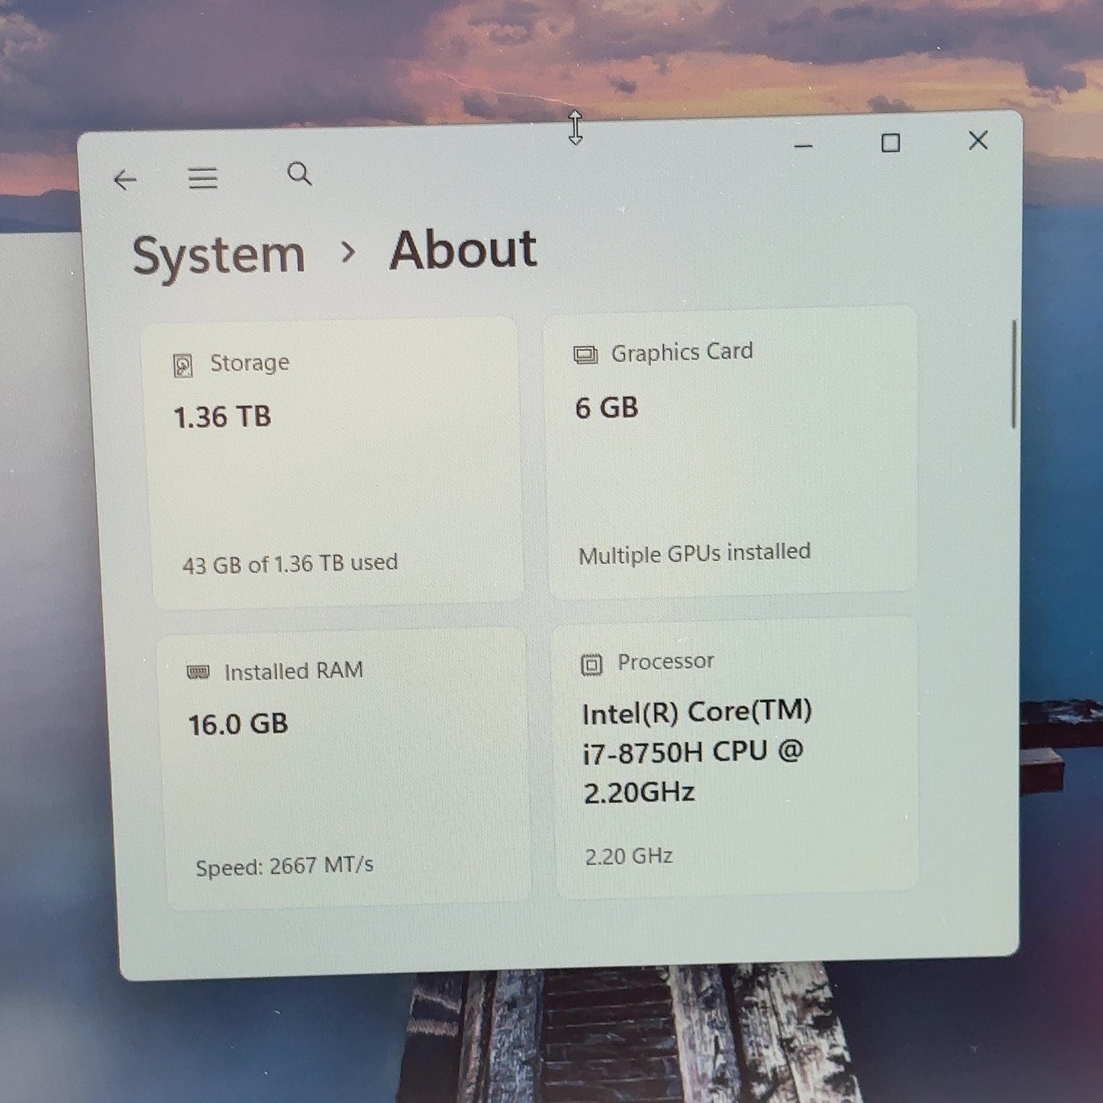Click the Graphics Card monitor icon
Image resolution: width=1103 pixels, height=1103 pixels.
[x=585, y=355]
